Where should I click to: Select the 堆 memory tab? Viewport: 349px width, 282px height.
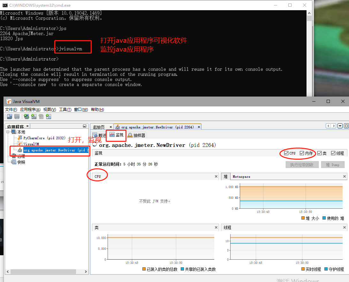pos(225,176)
